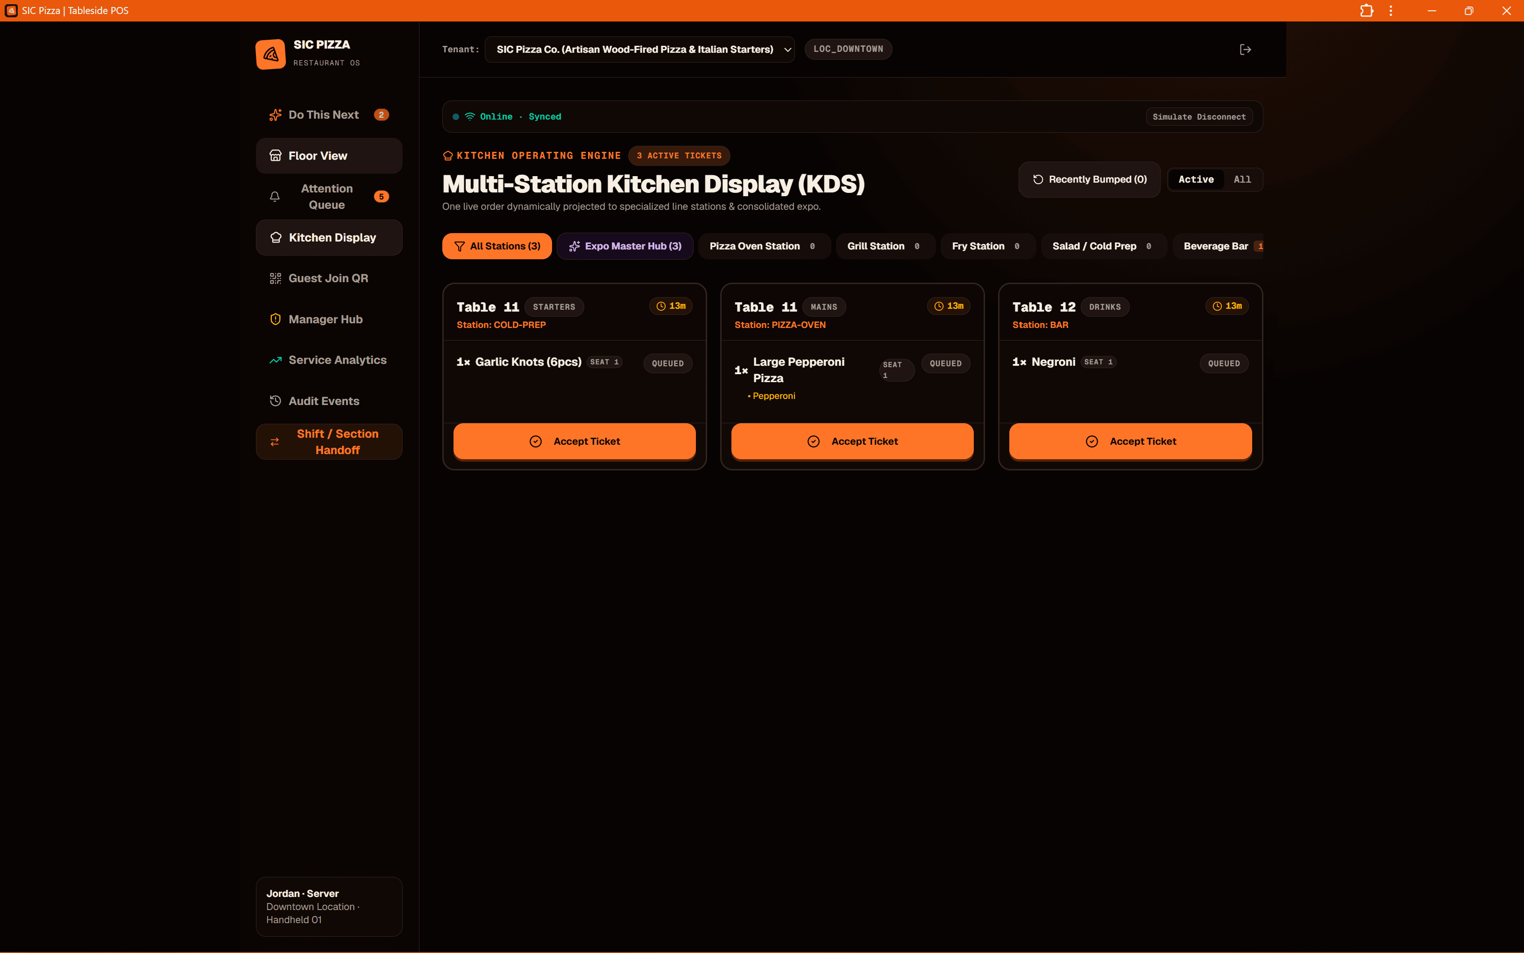Click the history icon of Audit Events
This screenshot has height=953, width=1524.
click(275, 401)
